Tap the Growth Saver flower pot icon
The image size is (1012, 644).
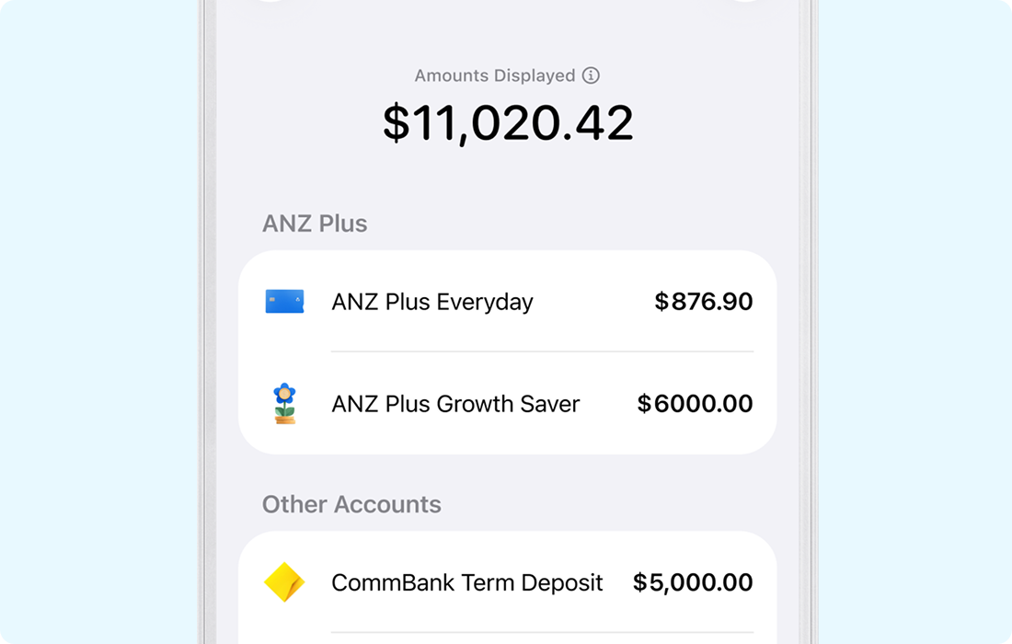point(285,403)
